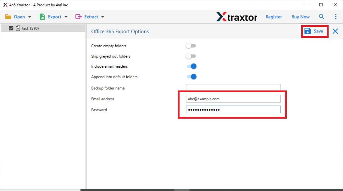Click the Backup folder name label
Viewport: 343px width, 191px height.
click(x=108, y=88)
